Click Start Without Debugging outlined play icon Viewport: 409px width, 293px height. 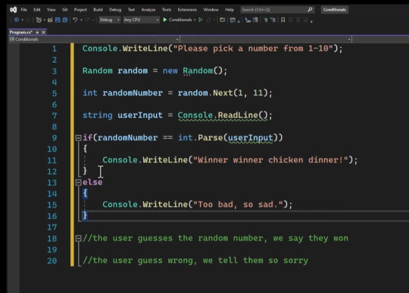[200, 20]
